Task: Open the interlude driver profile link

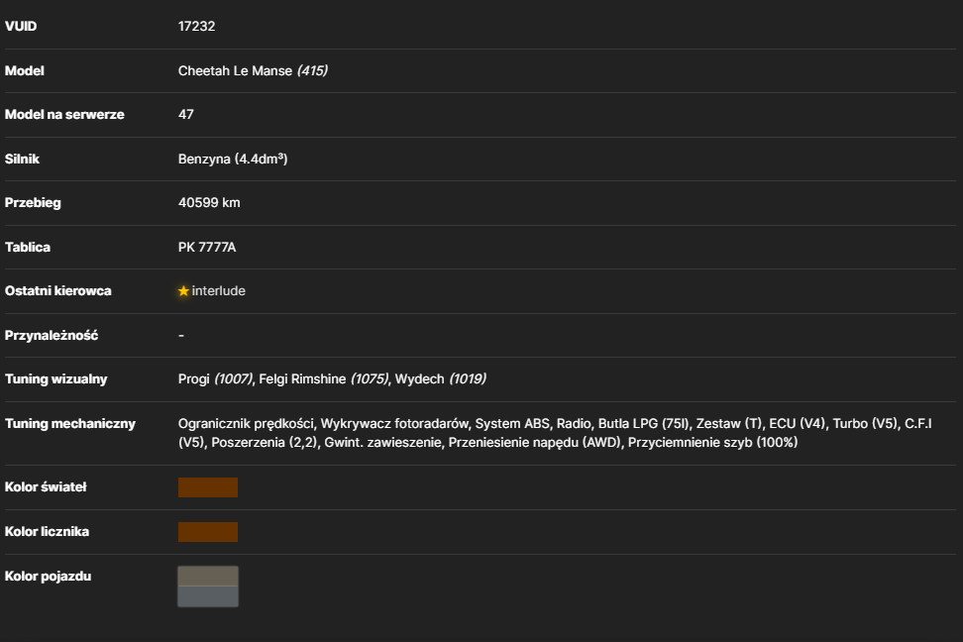Action: click(218, 291)
